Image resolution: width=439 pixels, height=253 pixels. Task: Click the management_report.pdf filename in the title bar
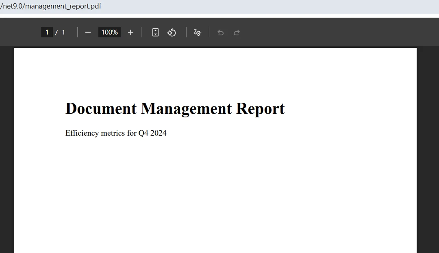point(51,6)
